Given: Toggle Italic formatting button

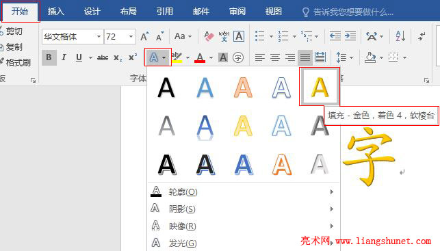Looking at the screenshot, I should pos(64,57).
